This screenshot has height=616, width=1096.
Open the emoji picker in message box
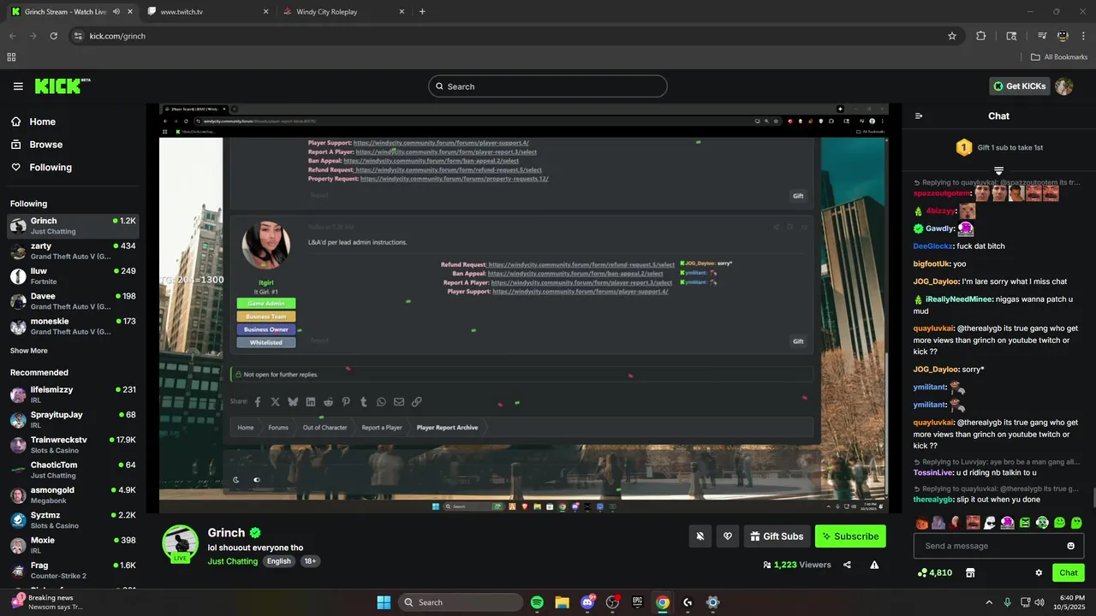pos(1070,546)
